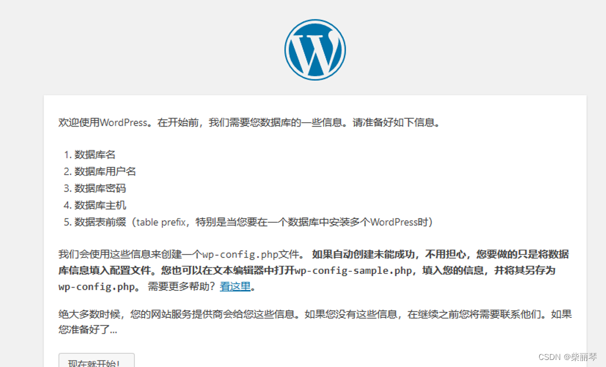Viewport: 606px width, 367px height.
Task: Click the 现在就开始! button
Action: 97,360
